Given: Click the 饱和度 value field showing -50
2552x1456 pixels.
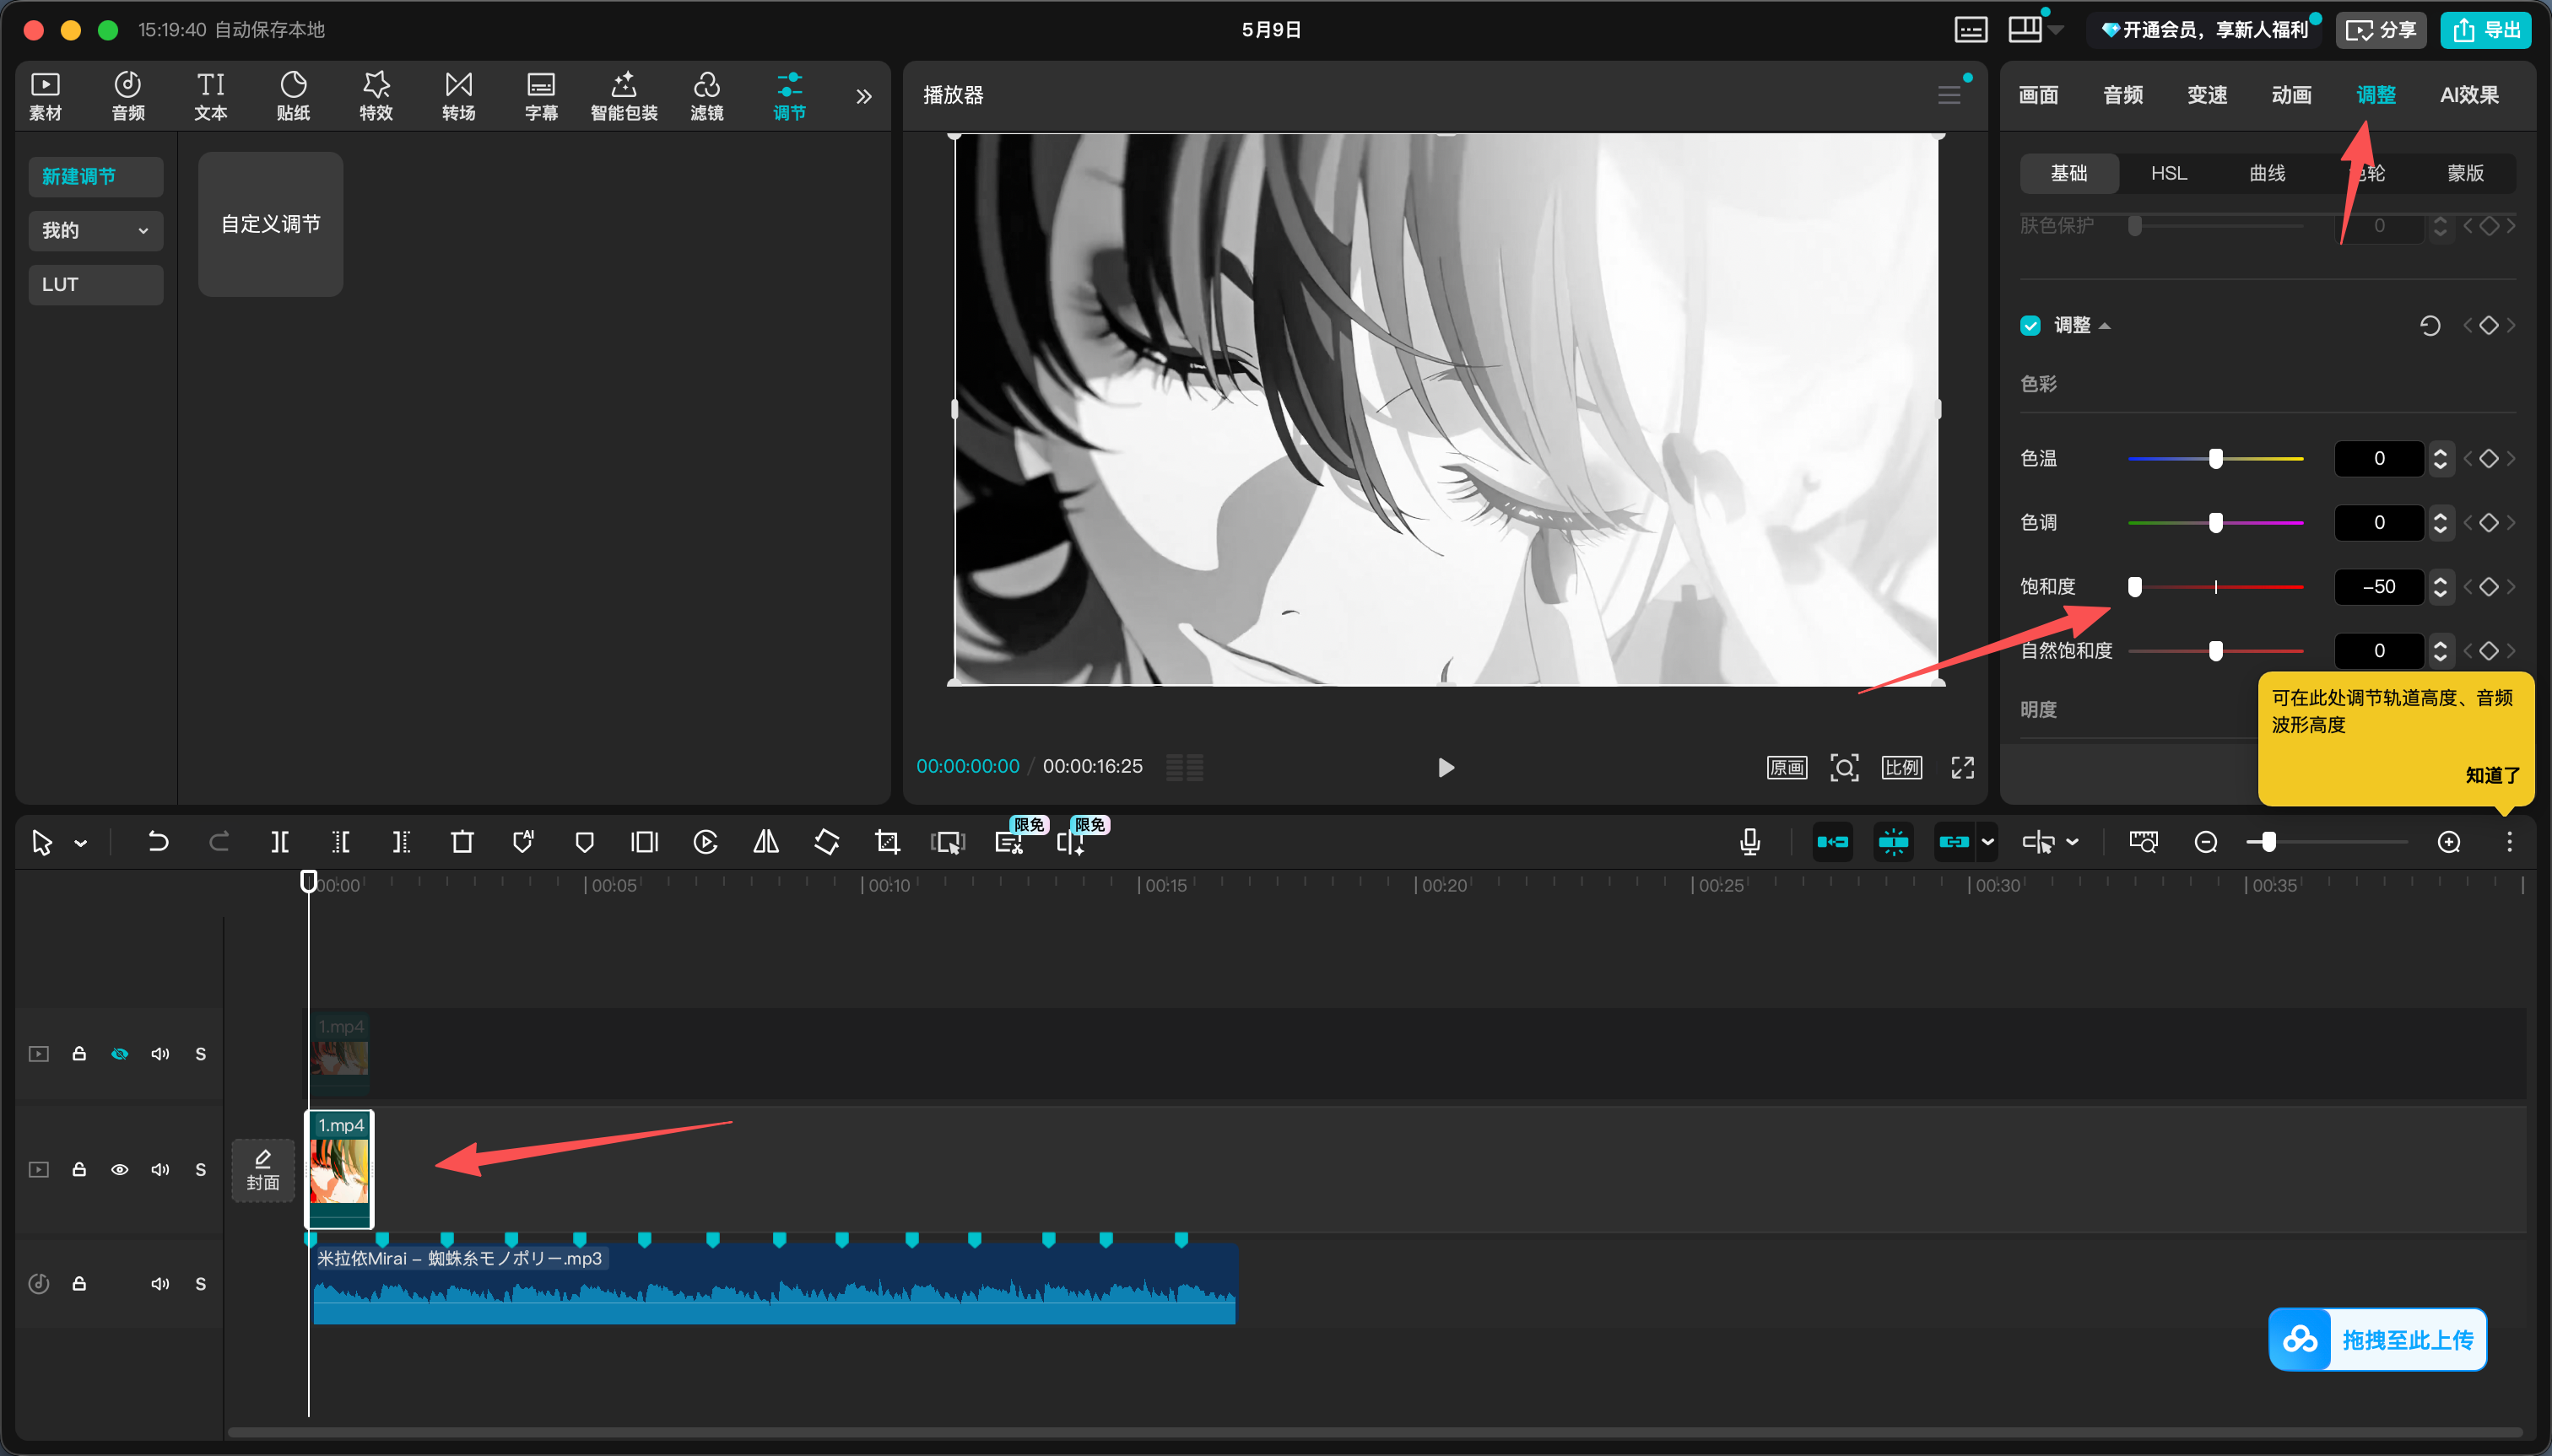Looking at the screenshot, I should pyautogui.click(x=2379, y=586).
